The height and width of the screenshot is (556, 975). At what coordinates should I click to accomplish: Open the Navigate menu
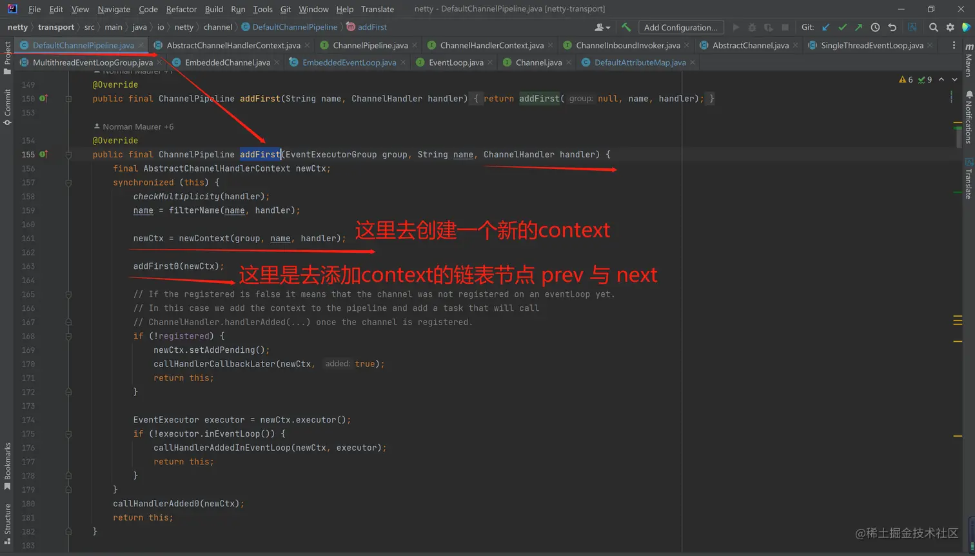[x=113, y=9]
